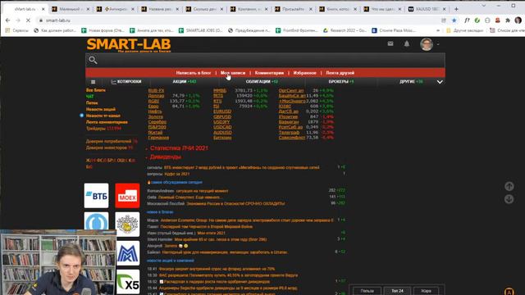The height and width of the screenshot is (295, 525).
Task: Click the browser back arrow
Action: 7,20
